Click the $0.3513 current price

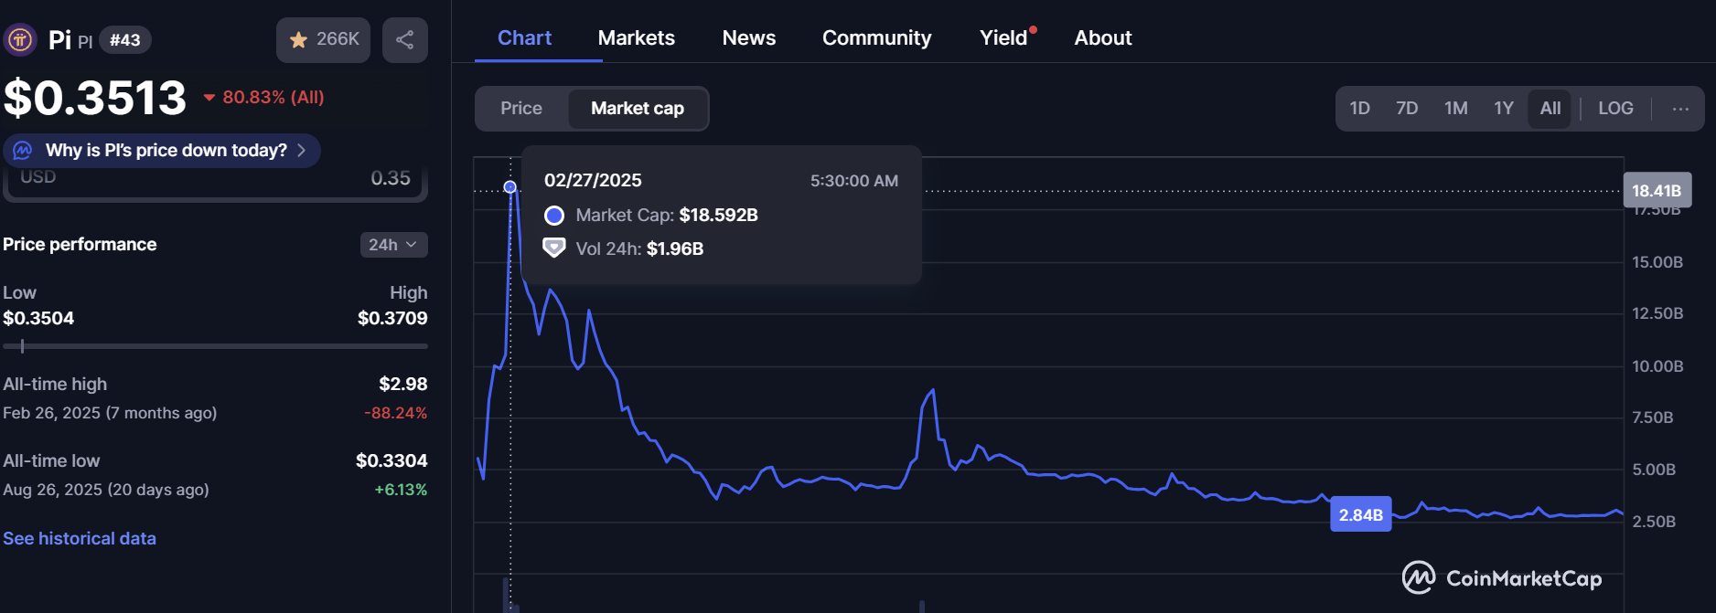pyautogui.click(x=95, y=98)
